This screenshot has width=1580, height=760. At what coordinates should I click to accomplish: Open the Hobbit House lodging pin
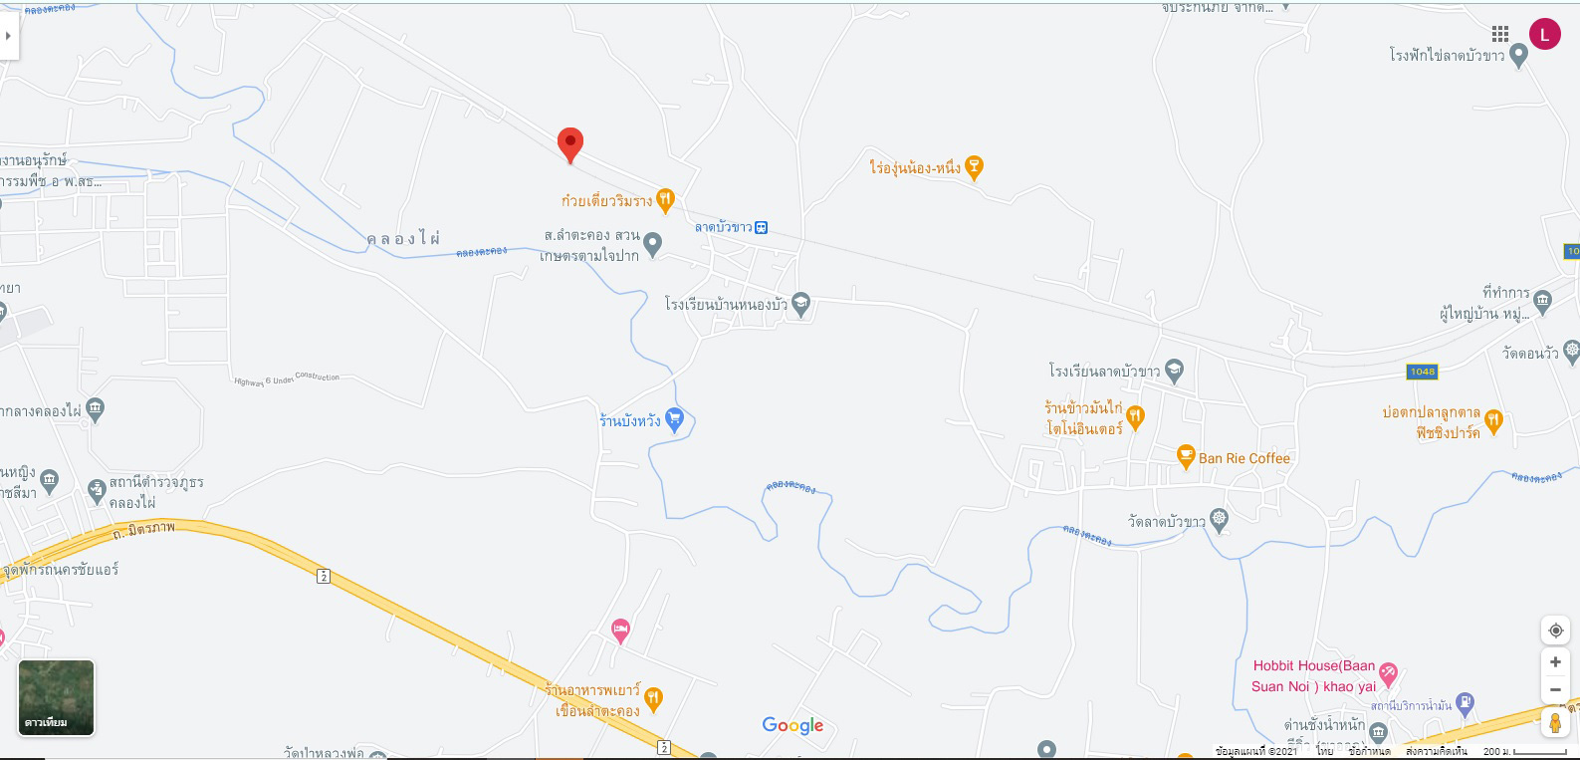(1389, 674)
